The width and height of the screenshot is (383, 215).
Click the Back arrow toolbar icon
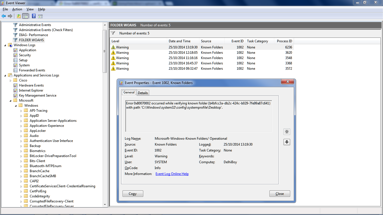pyautogui.click(x=4, y=16)
